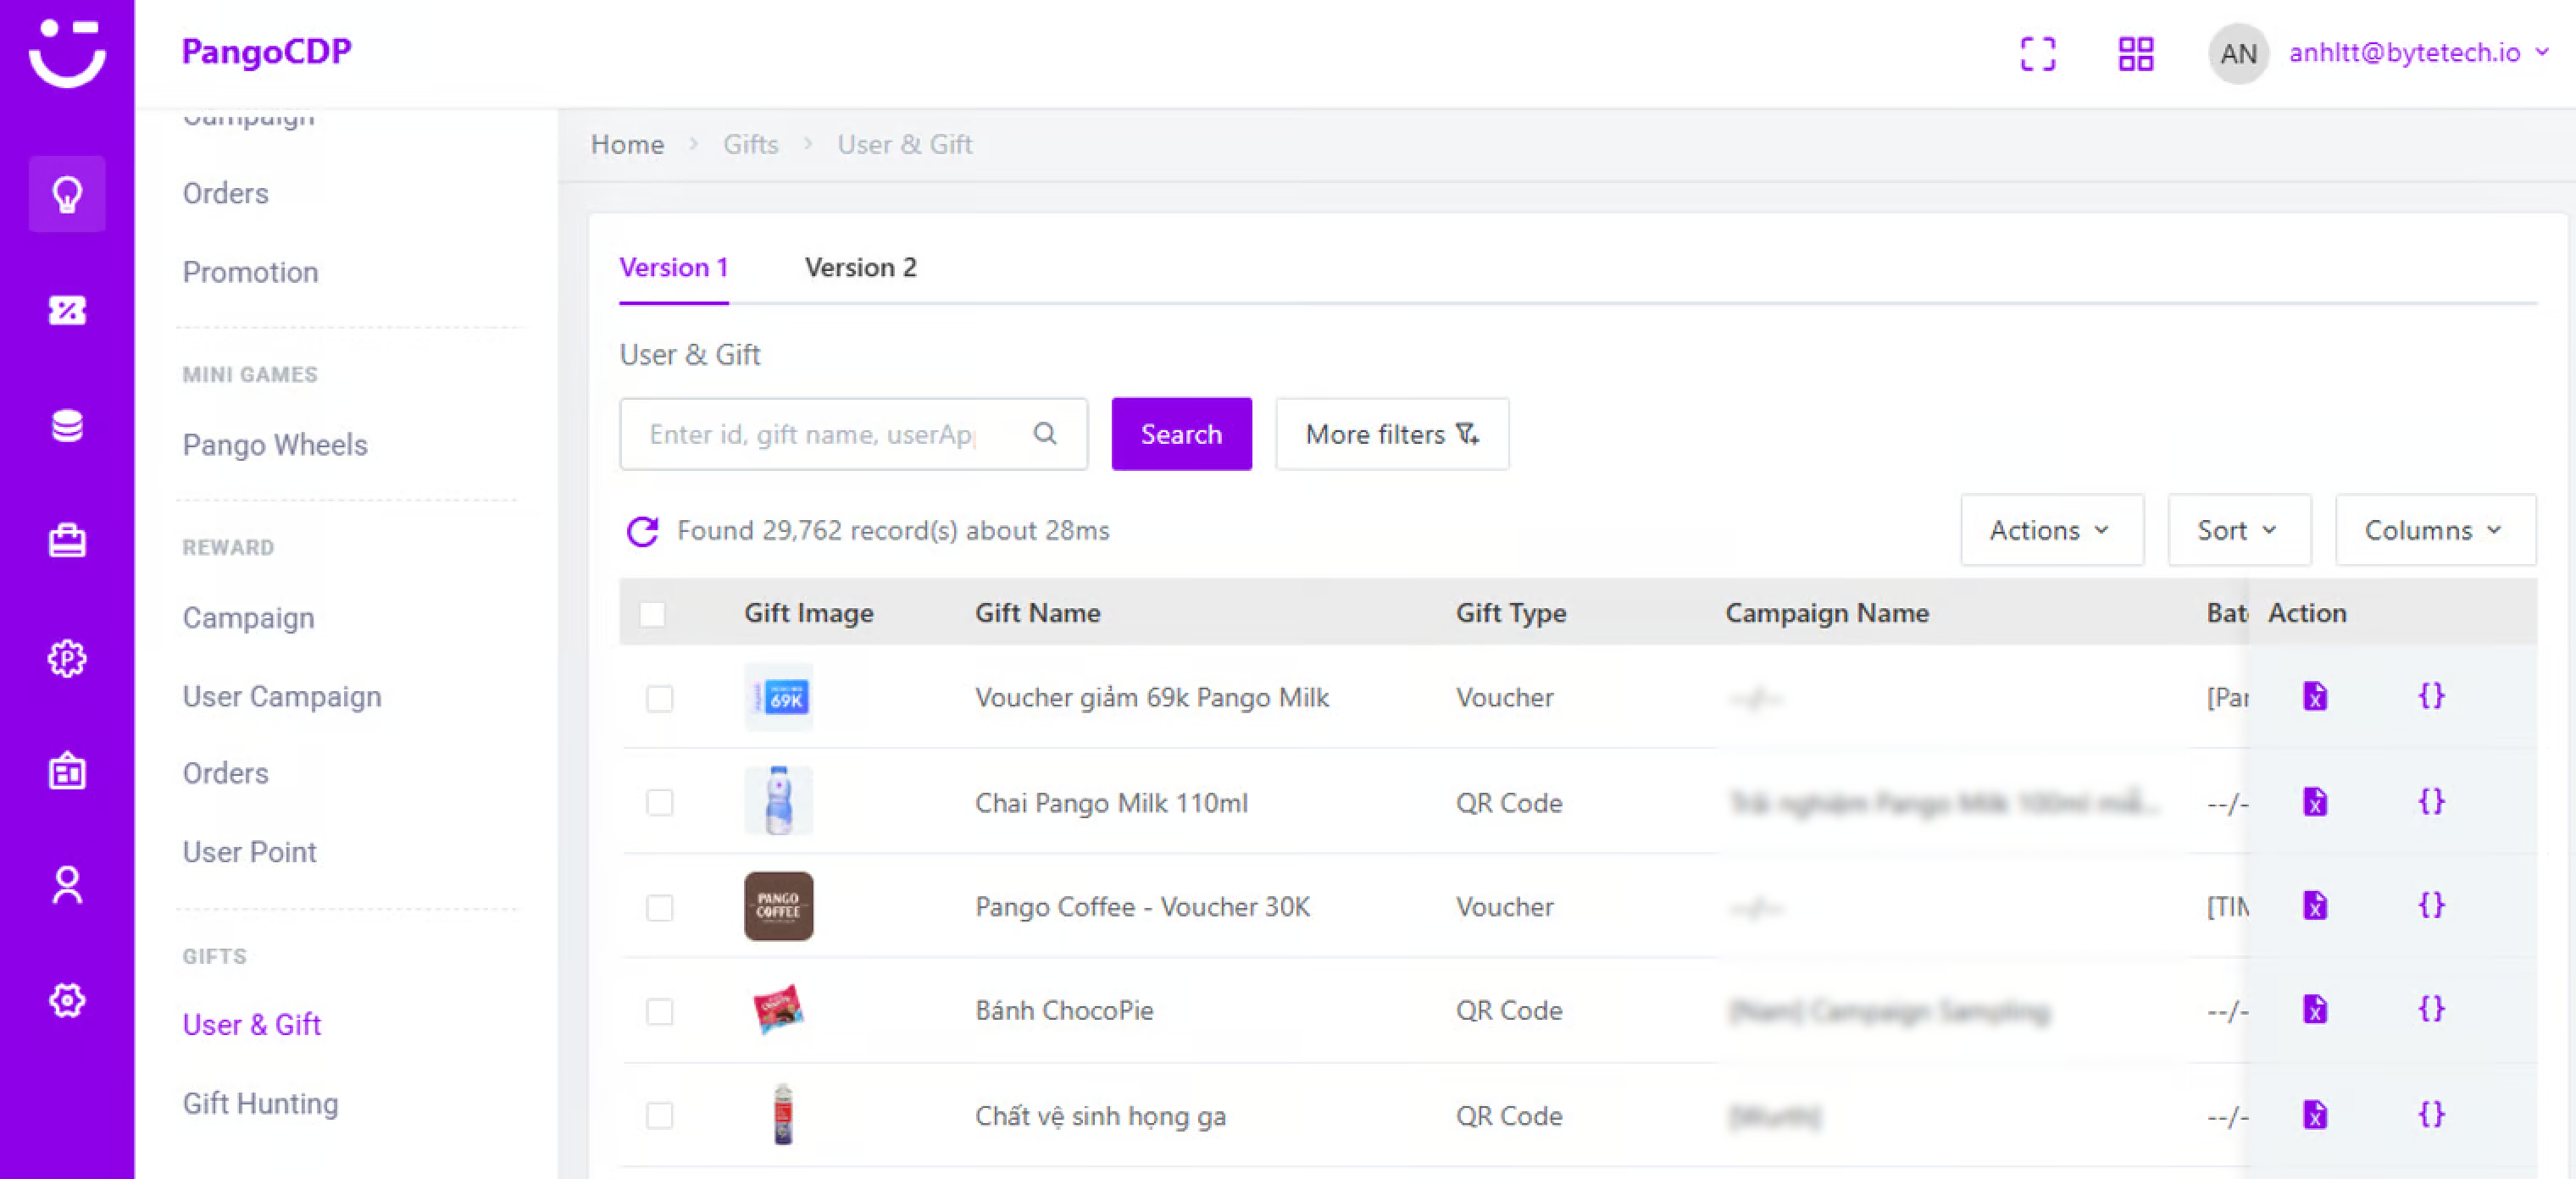
Task: Check the Pango Coffee - Voucher 30K row
Action: click(659, 907)
